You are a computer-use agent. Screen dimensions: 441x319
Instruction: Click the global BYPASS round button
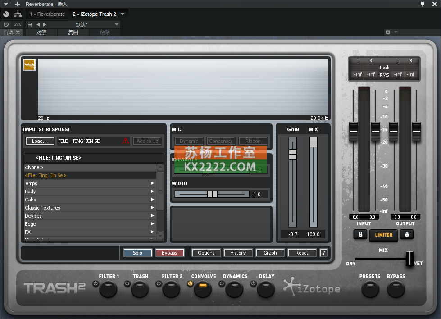tap(396, 290)
